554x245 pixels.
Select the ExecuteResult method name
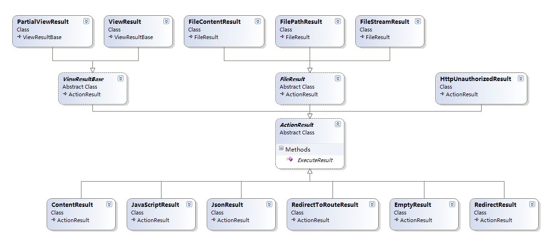click(x=315, y=160)
